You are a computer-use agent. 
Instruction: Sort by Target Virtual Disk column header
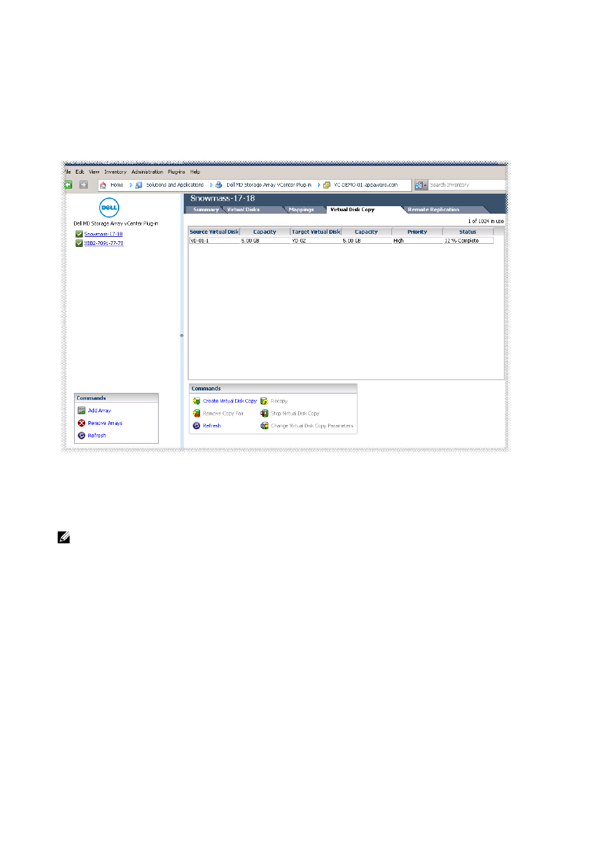(x=316, y=232)
